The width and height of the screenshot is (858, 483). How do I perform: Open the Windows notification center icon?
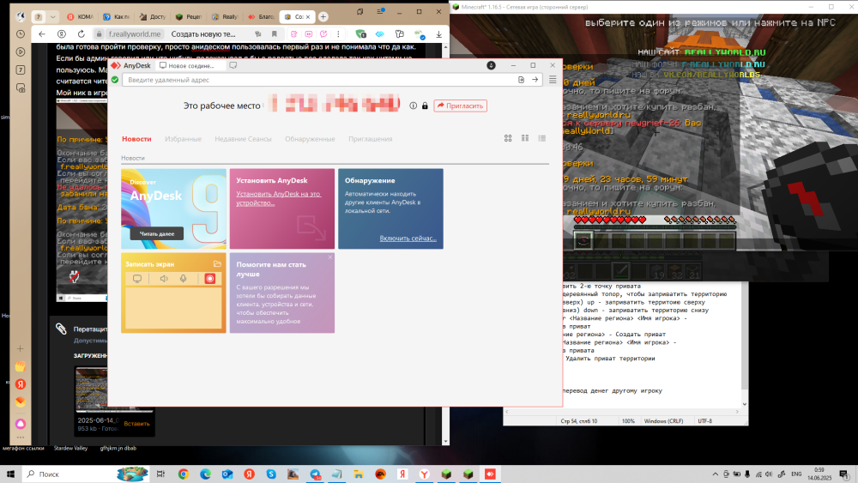coord(844,474)
